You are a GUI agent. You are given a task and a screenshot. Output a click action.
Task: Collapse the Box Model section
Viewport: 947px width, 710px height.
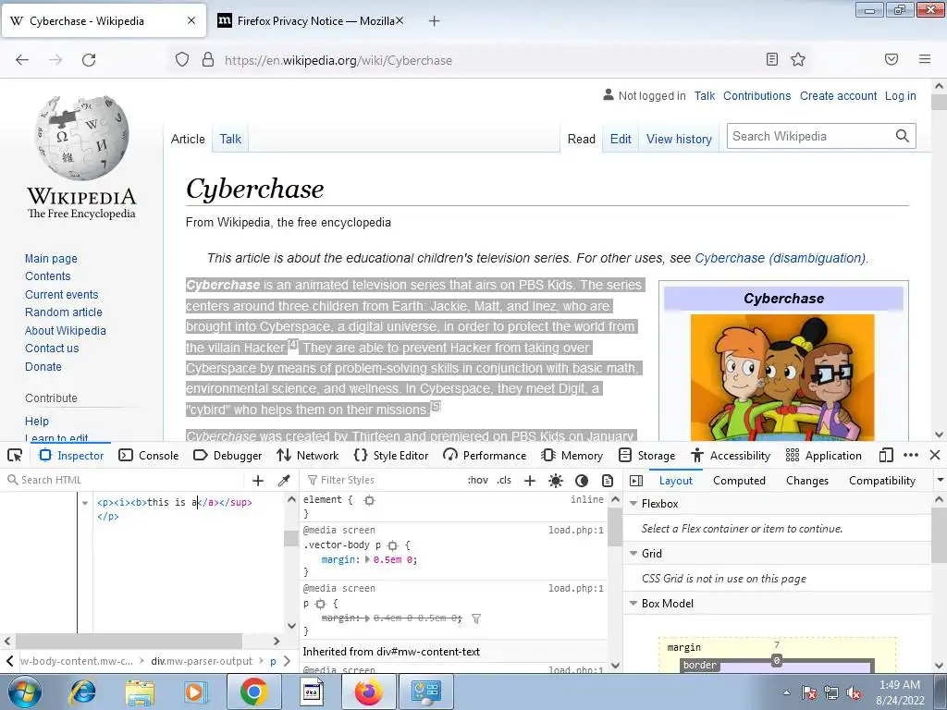pos(633,603)
